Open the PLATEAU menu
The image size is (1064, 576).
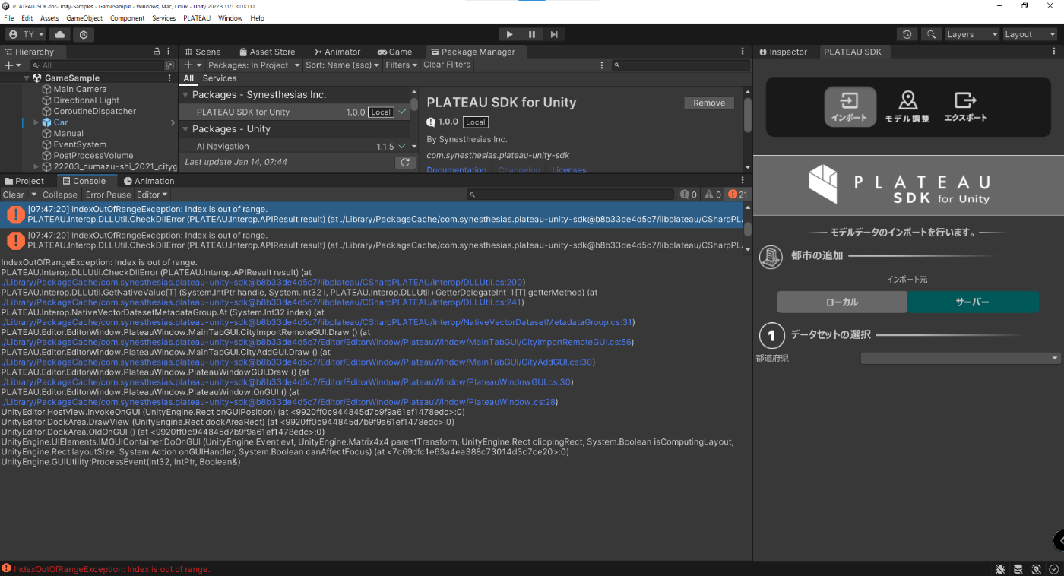(x=197, y=17)
